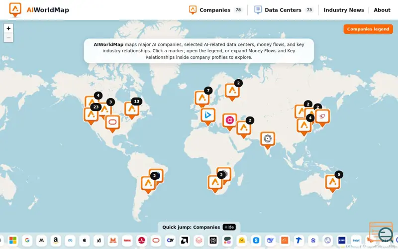This screenshot has width=398, height=249.
Task: Open the pink 'a' marker near Turkey
Action: [230, 122]
